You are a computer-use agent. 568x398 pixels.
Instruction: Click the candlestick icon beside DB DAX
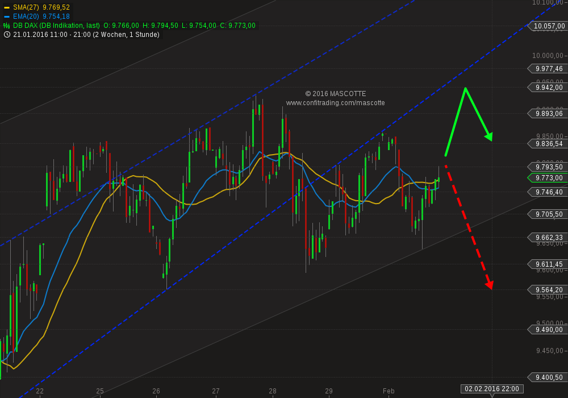[x=6, y=26]
